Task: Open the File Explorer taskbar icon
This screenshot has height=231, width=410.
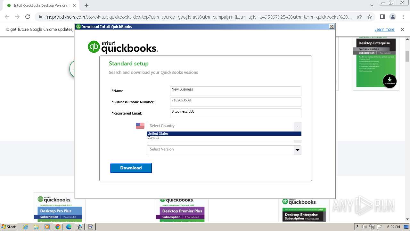Action: click(36, 227)
